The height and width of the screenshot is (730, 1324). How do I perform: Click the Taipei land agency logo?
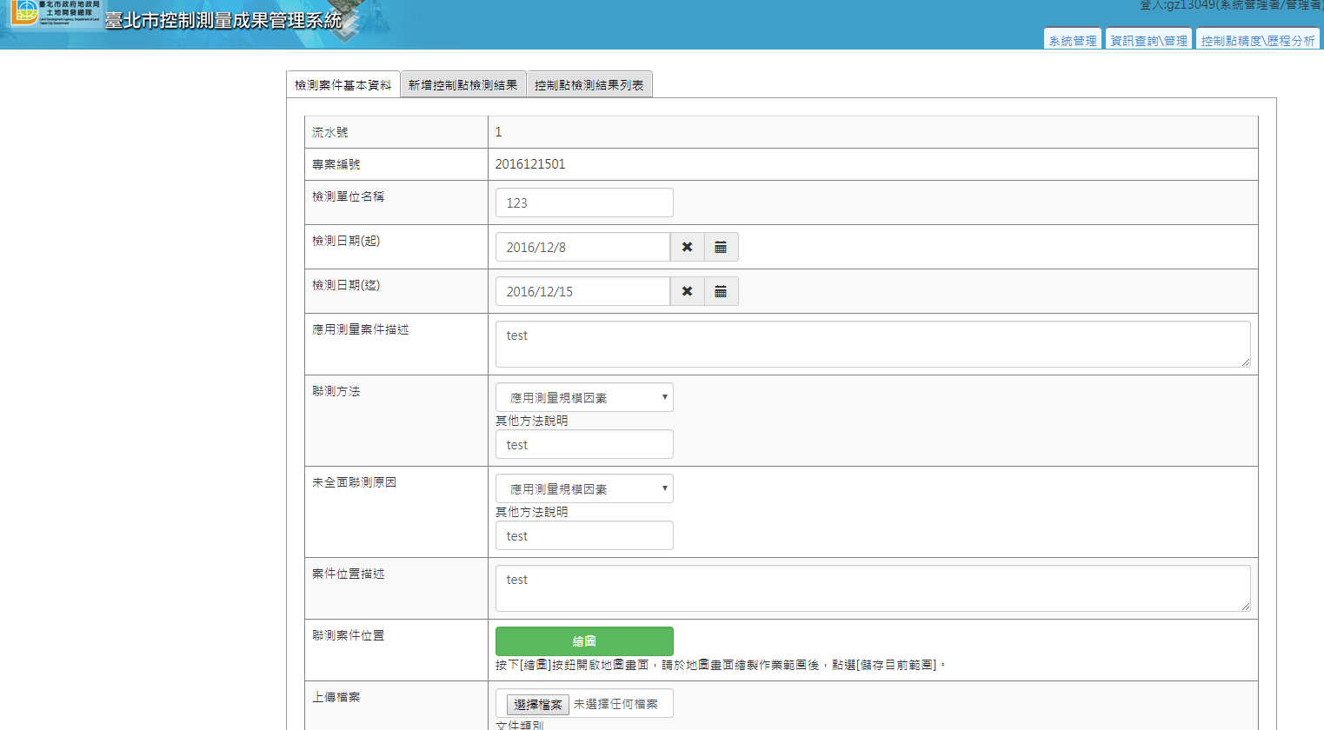pos(54,14)
